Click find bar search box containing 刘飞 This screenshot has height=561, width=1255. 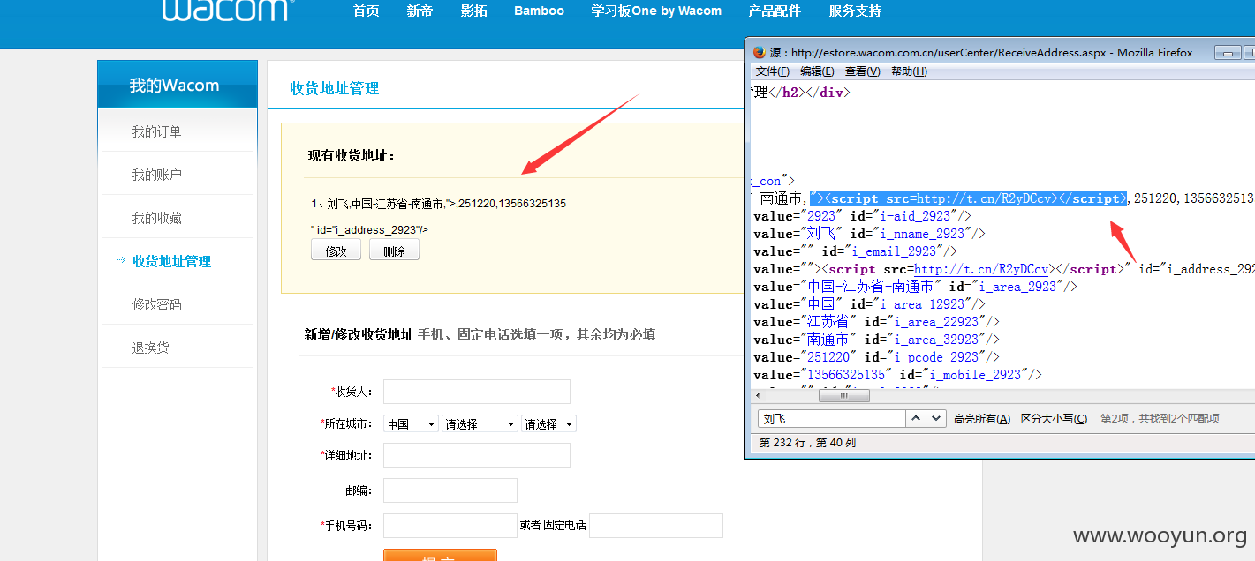pyautogui.click(x=831, y=418)
